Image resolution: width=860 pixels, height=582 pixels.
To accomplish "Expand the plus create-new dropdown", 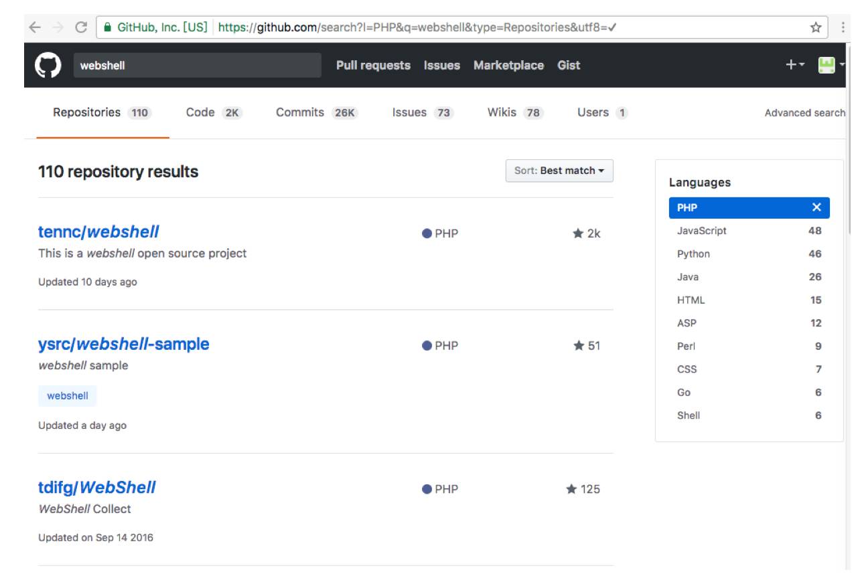I will click(x=796, y=65).
